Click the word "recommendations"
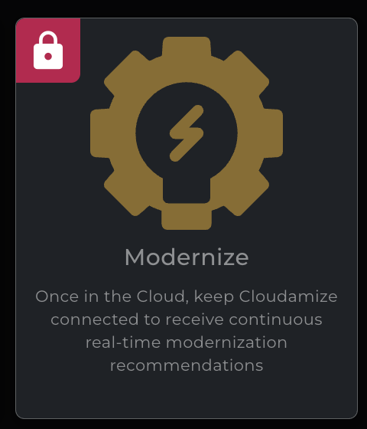The width and height of the screenshot is (367, 429). tap(187, 365)
